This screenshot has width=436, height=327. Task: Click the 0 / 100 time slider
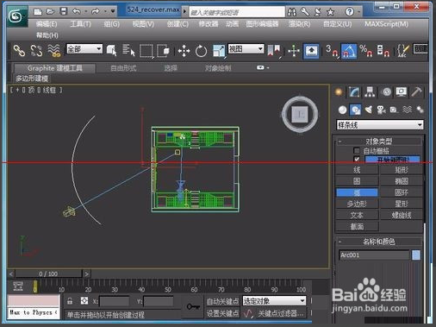(48, 274)
